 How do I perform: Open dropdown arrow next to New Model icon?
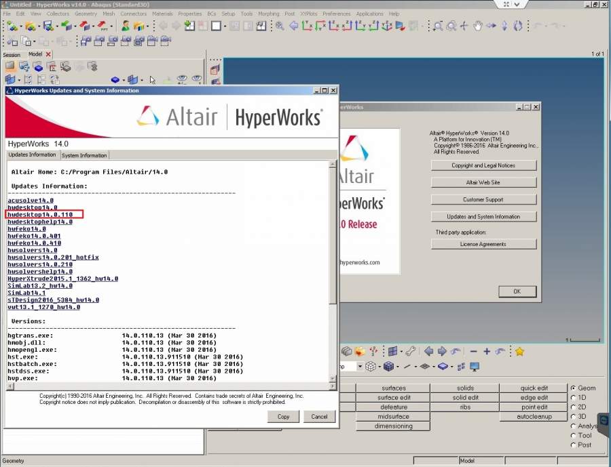pyautogui.click(x=22, y=26)
